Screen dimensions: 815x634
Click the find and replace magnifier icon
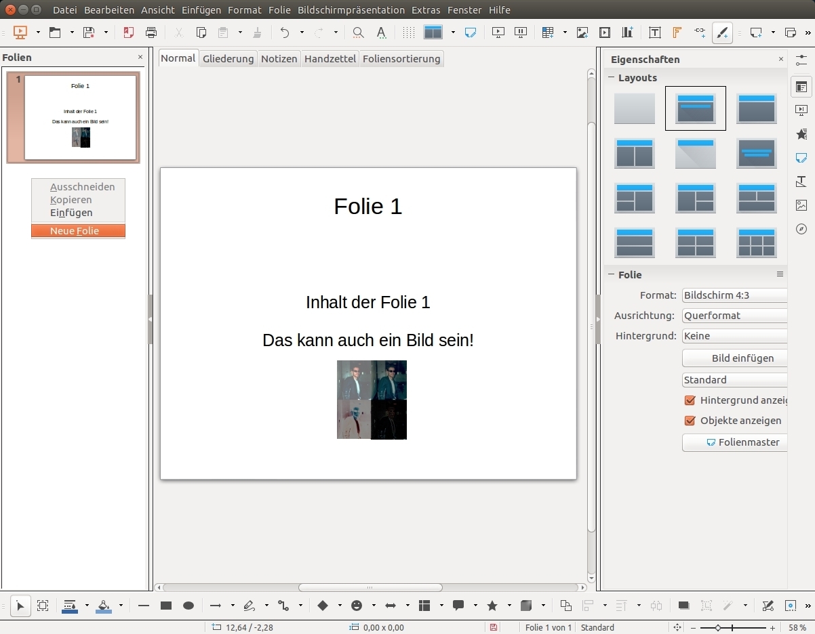tap(358, 33)
